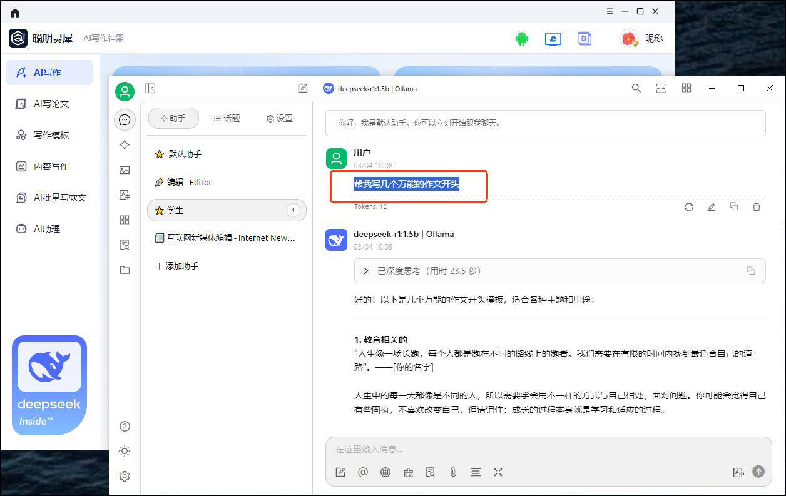Open the chat assistants sidebar icon
Viewport: 786px width, 496px height.
[125, 119]
